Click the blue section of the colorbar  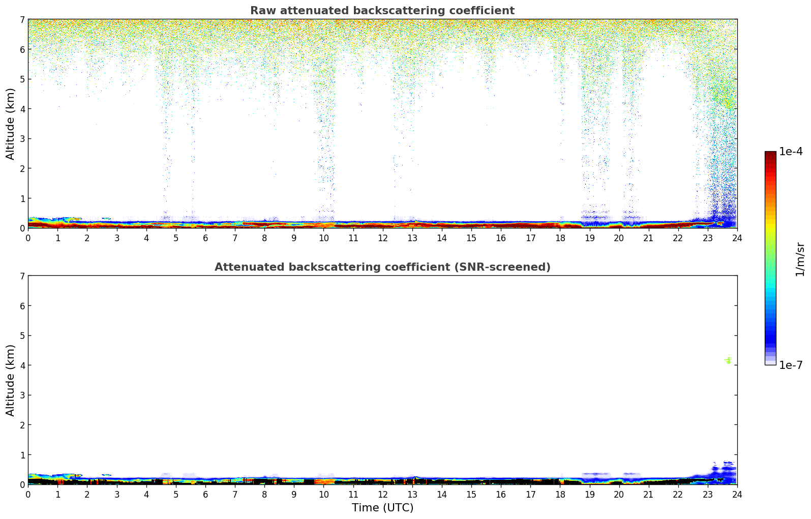pos(770,331)
